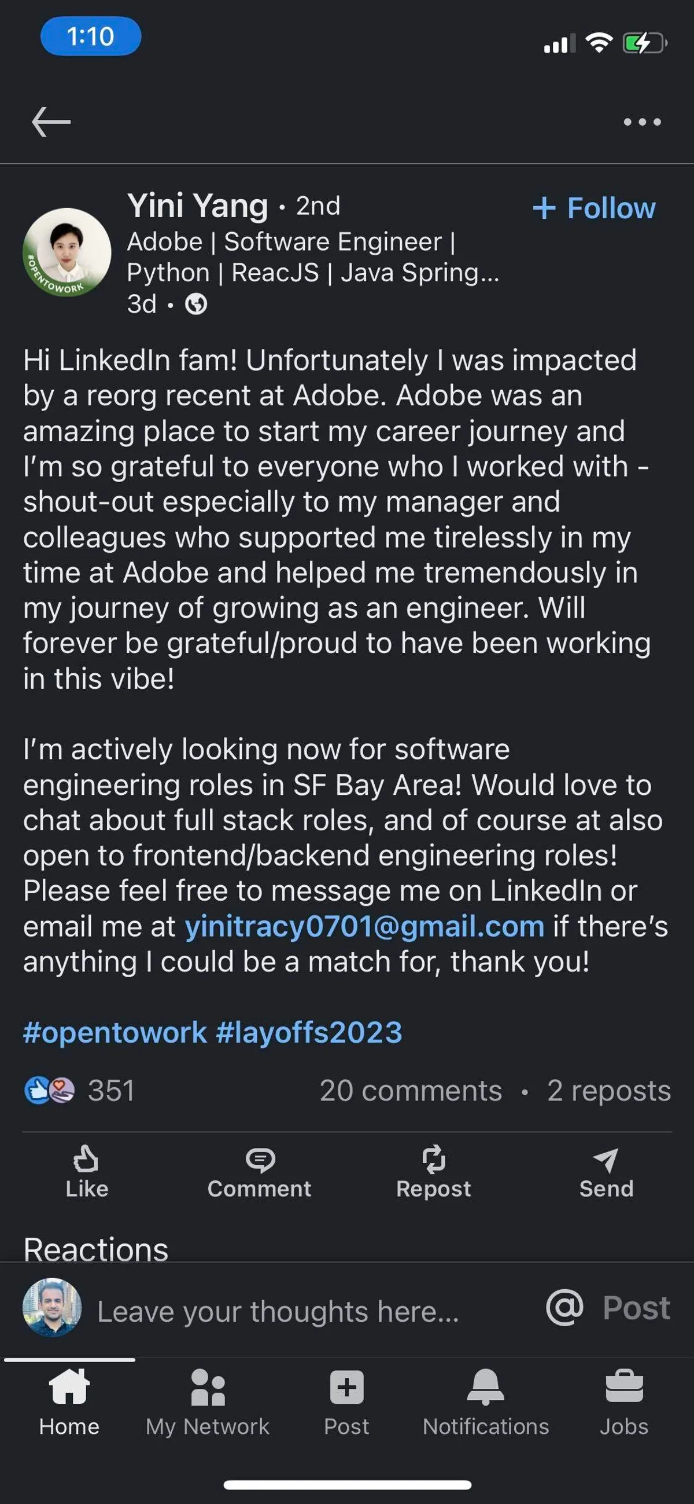View the 2 reposts

coord(608,1091)
